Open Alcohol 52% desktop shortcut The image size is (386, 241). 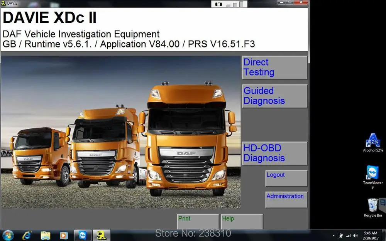pyautogui.click(x=373, y=143)
